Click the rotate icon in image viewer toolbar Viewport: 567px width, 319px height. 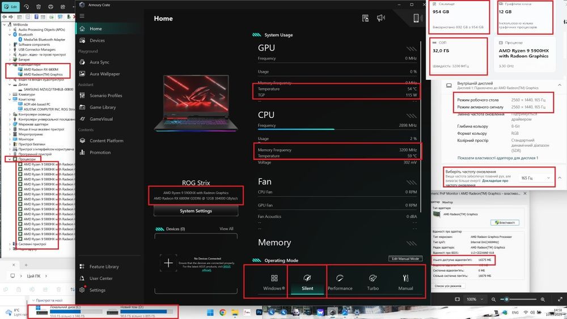[x=27, y=7]
